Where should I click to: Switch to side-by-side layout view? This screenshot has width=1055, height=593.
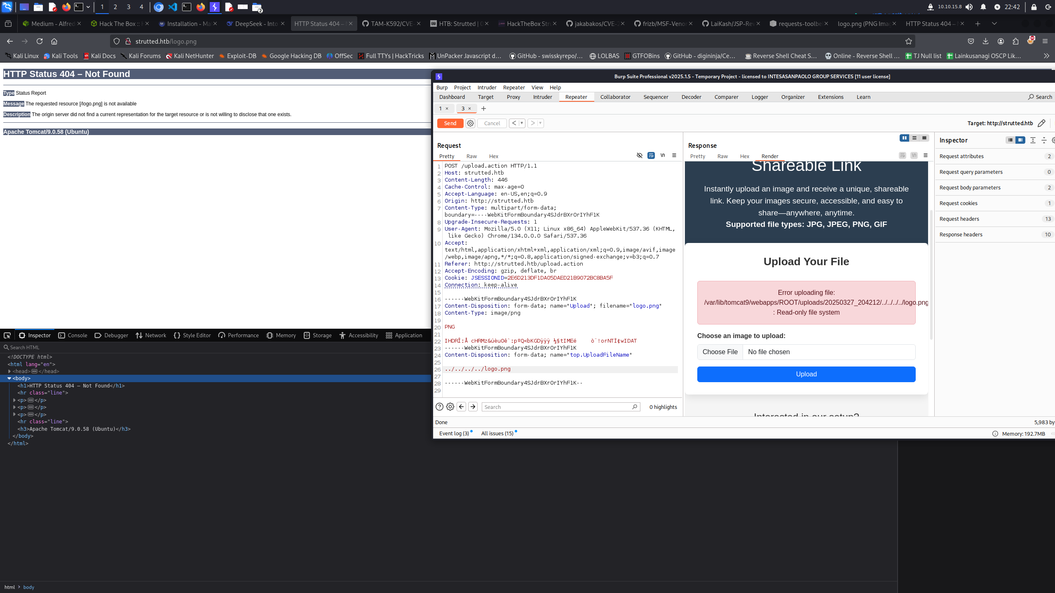point(904,138)
